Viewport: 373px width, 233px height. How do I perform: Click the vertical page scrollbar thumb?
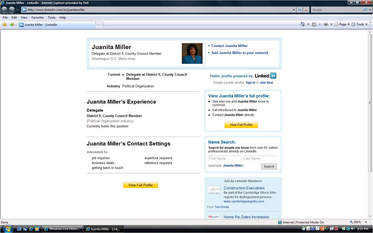(x=370, y=103)
